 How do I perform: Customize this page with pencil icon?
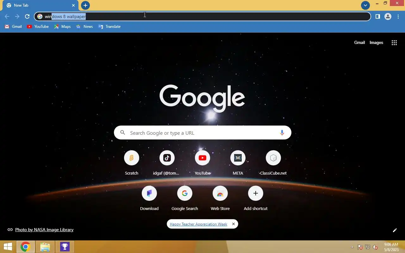pyautogui.click(x=395, y=230)
